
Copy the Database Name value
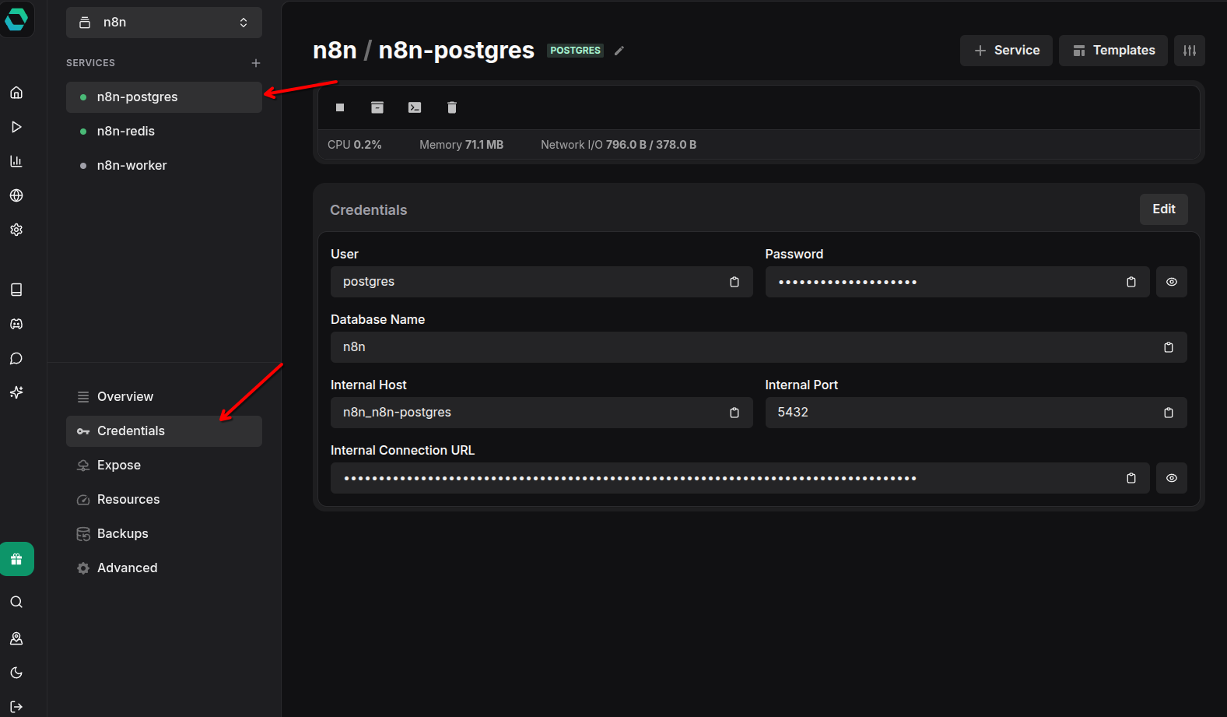tap(1169, 347)
